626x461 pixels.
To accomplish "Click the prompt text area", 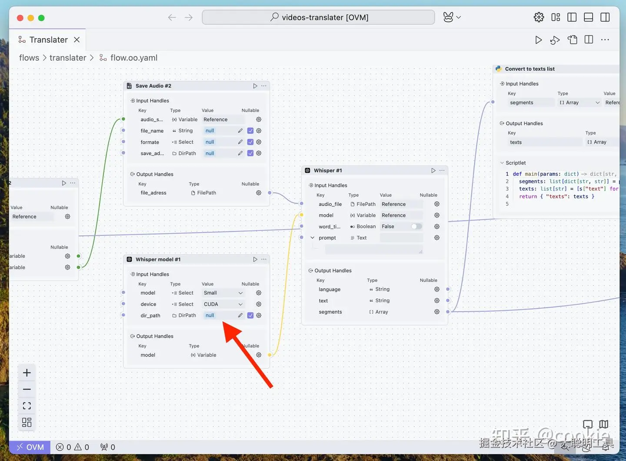I will point(374,250).
